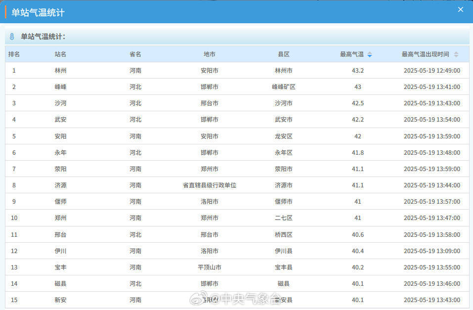Select the 林州 station row name
Viewport: 473px width, 310px height.
pyautogui.click(x=60, y=71)
